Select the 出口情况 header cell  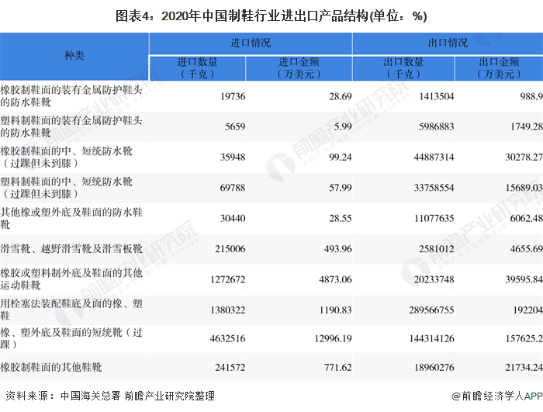tap(448, 43)
